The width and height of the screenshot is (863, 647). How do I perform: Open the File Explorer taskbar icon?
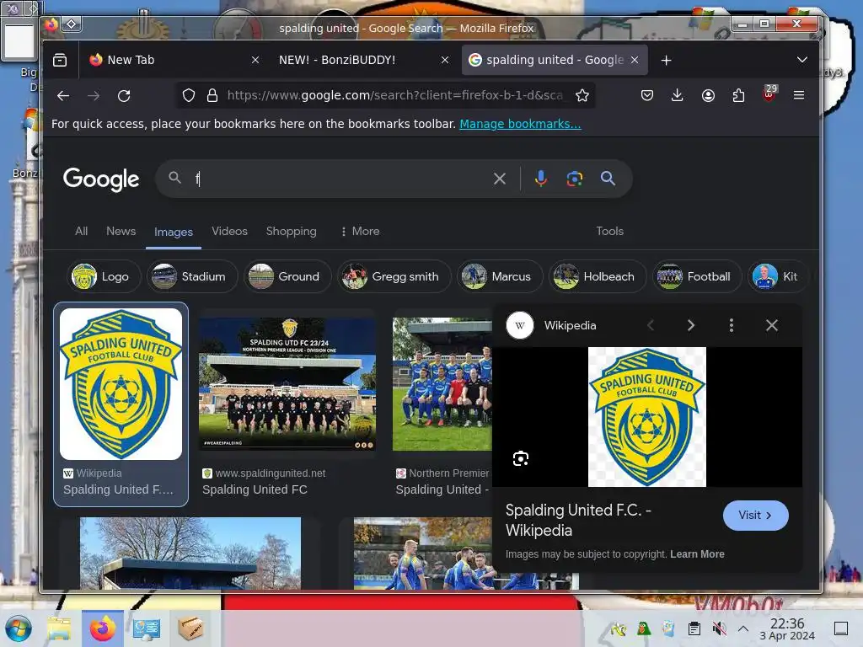point(59,628)
